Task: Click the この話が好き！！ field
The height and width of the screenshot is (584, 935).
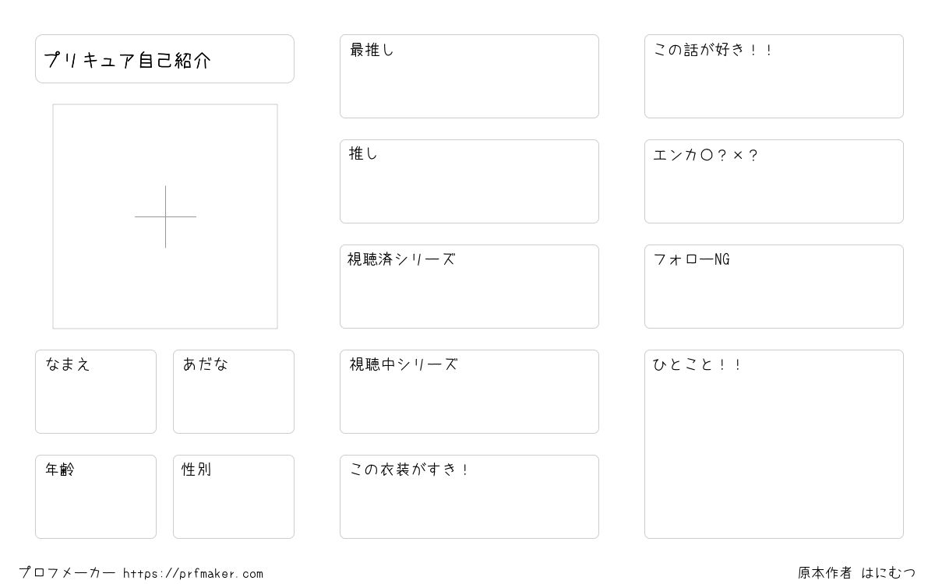Action: click(774, 76)
